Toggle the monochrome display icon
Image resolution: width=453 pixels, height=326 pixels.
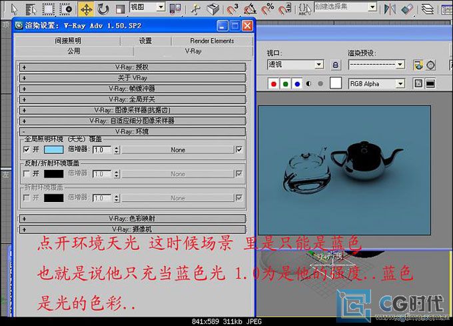(x=320, y=84)
